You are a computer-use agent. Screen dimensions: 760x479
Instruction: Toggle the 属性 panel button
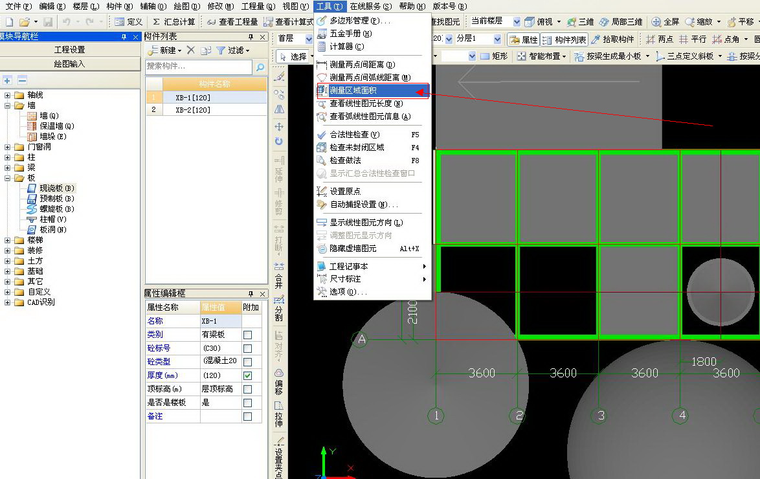click(524, 39)
